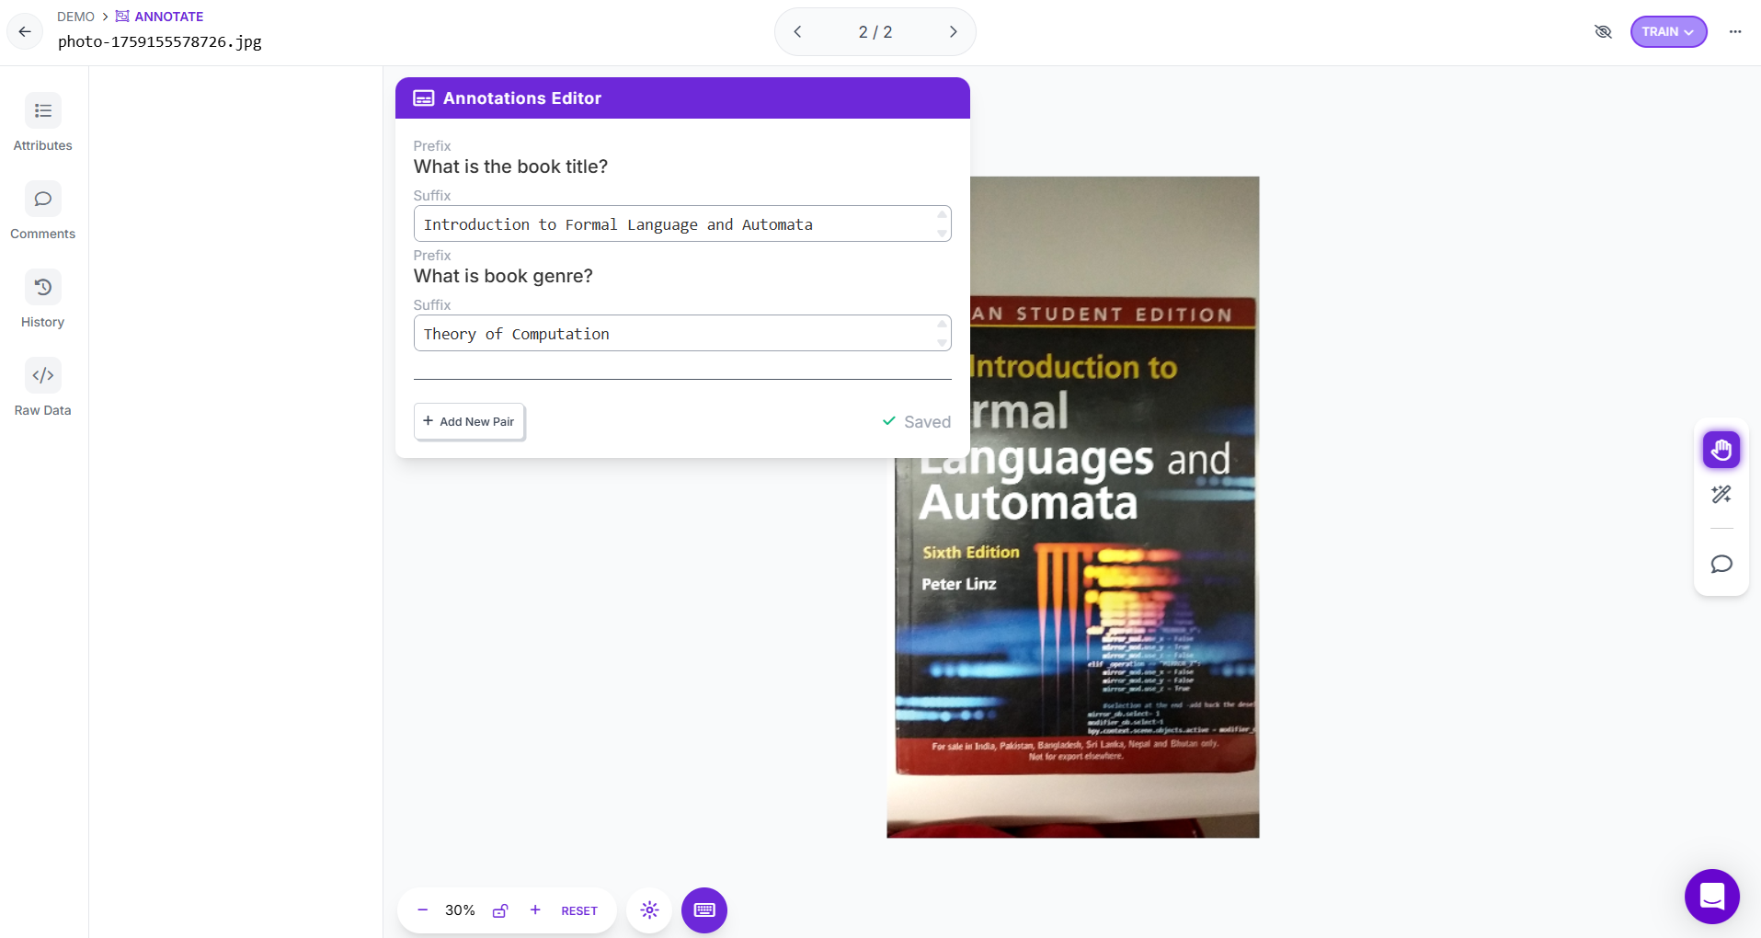Open the Comments sidebar panel
The image size is (1761, 938).
tap(42, 211)
